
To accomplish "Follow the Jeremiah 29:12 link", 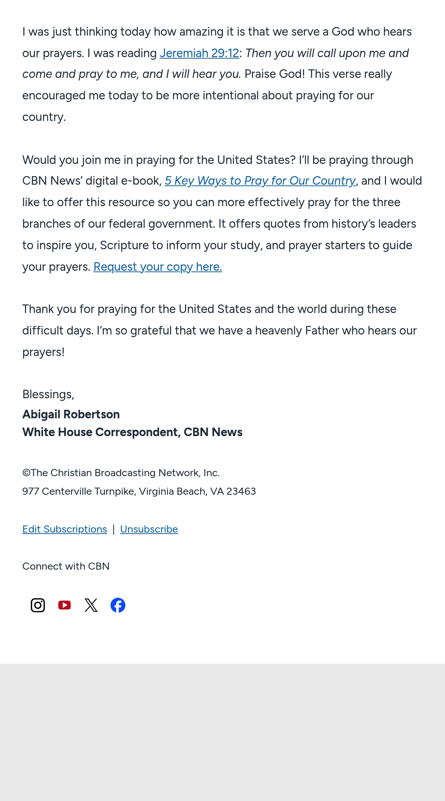I will tap(200, 53).
